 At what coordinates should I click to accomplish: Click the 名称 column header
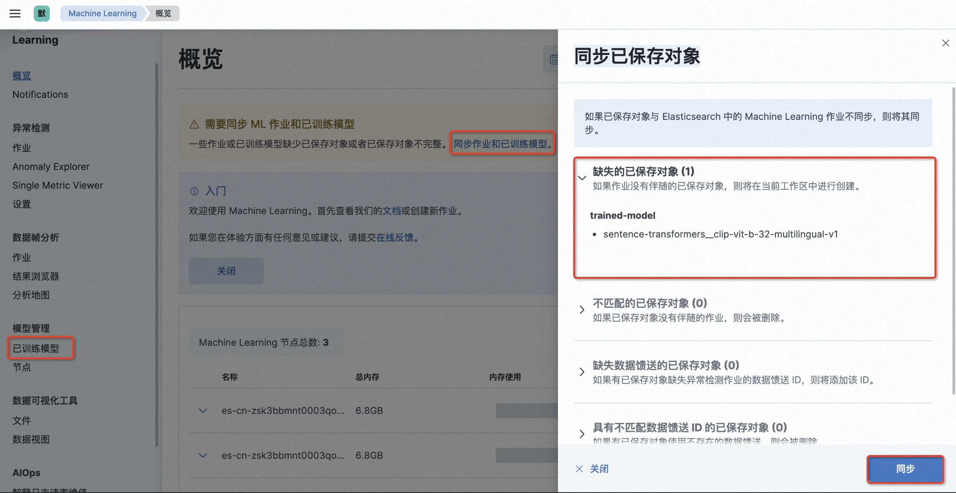pos(229,377)
